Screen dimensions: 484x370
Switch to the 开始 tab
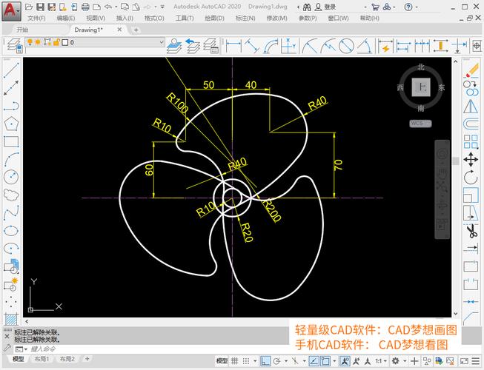pos(22,30)
